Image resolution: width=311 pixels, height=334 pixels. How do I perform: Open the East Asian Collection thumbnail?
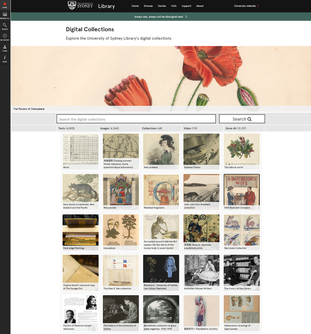(242, 233)
